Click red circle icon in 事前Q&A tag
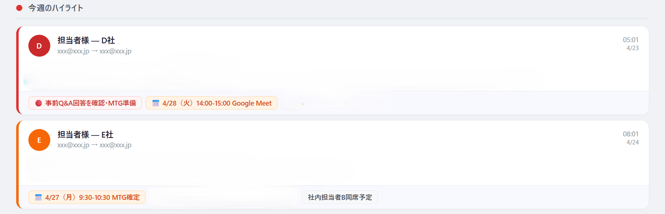This screenshot has height=214, width=665. point(39,103)
